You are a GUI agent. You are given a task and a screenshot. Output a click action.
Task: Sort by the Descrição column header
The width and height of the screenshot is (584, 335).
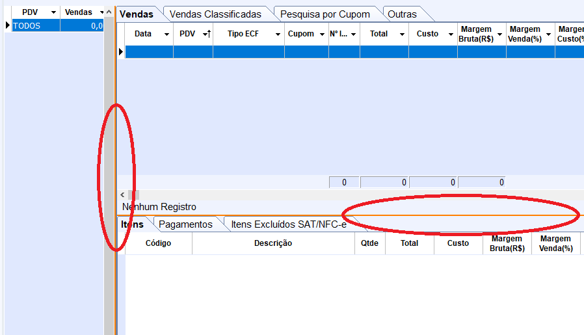(272, 243)
